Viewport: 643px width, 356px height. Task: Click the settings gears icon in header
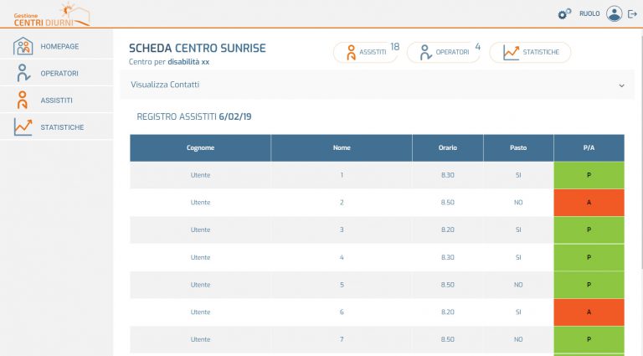564,13
